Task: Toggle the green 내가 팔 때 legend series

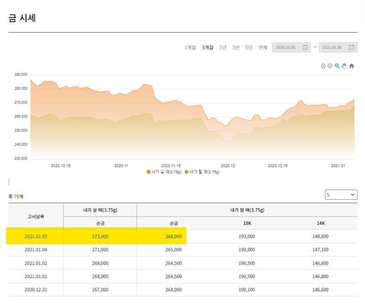Action: pyautogui.click(x=202, y=172)
